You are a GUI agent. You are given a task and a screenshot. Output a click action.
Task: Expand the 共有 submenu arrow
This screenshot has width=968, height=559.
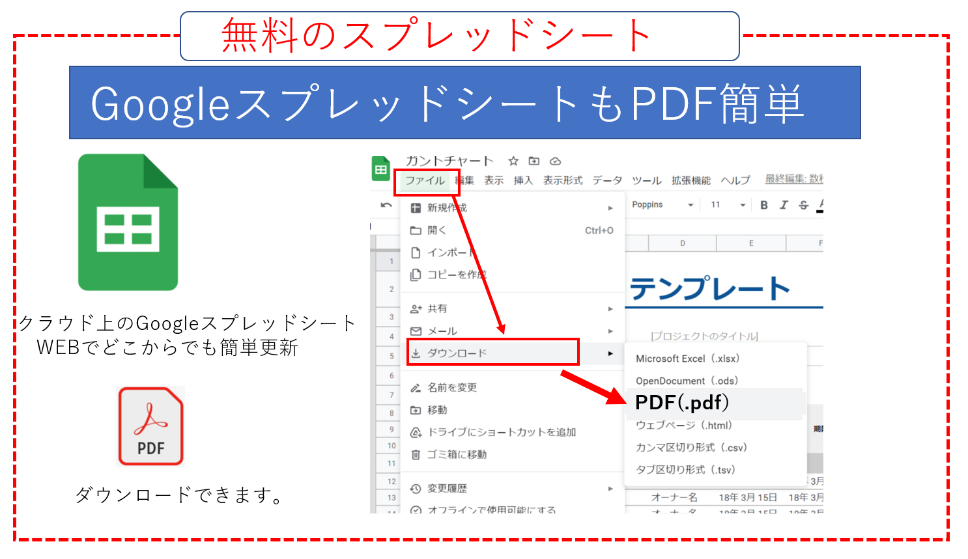(610, 309)
